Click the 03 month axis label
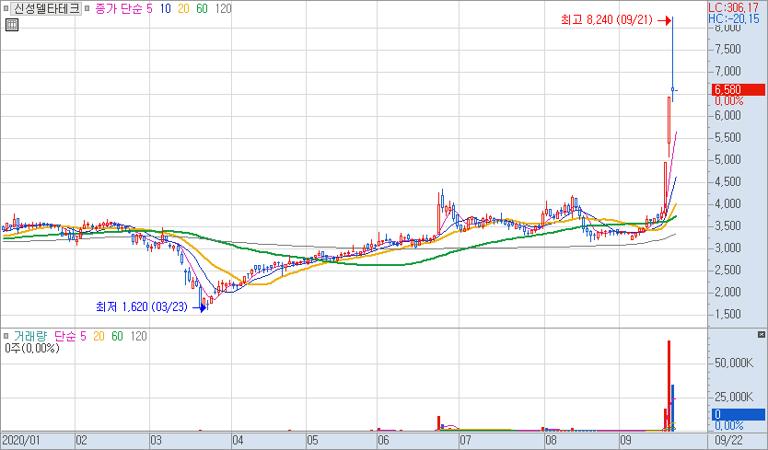768x450 pixels. point(156,440)
